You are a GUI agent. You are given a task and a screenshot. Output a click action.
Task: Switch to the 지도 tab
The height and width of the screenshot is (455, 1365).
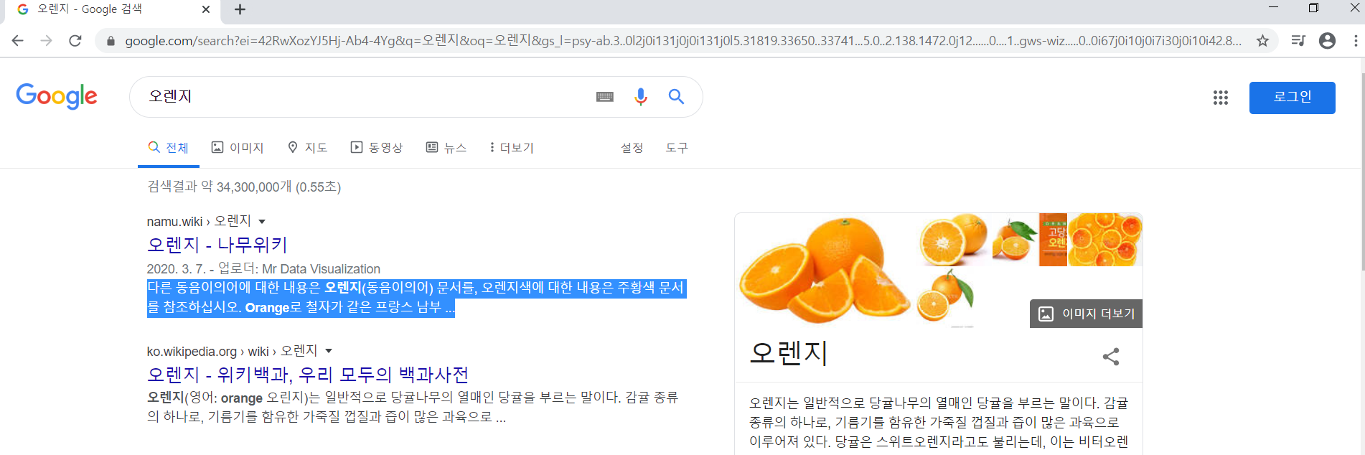coord(307,148)
